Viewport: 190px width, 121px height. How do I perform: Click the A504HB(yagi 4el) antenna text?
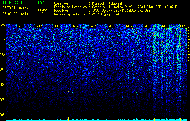click(107, 14)
